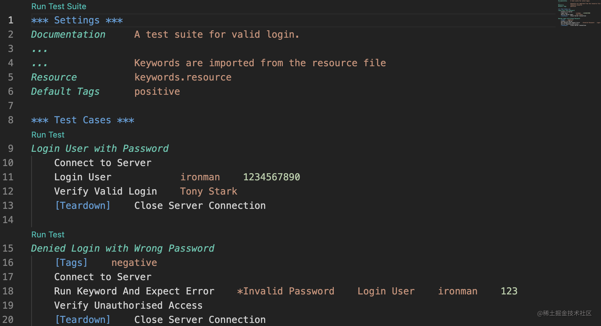Click the "*** Settings ***" section header
Image resolution: width=601 pixels, height=326 pixels.
[x=77, y=20]
